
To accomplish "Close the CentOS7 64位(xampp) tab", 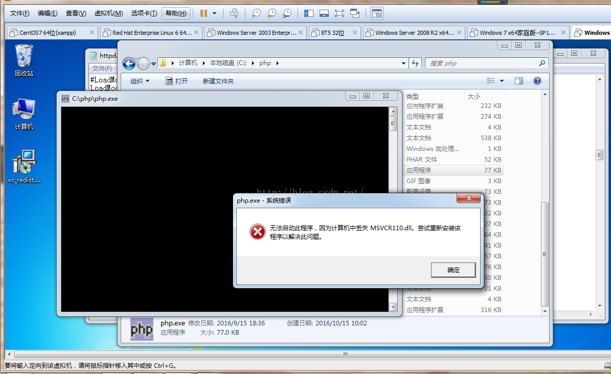I will point(92,32).
